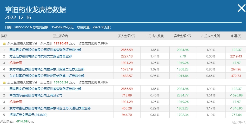This screenshot has height=124, width=246.
Task: Open 方正证券杭州文二路证券营业部 link
Action: (41, 56)
